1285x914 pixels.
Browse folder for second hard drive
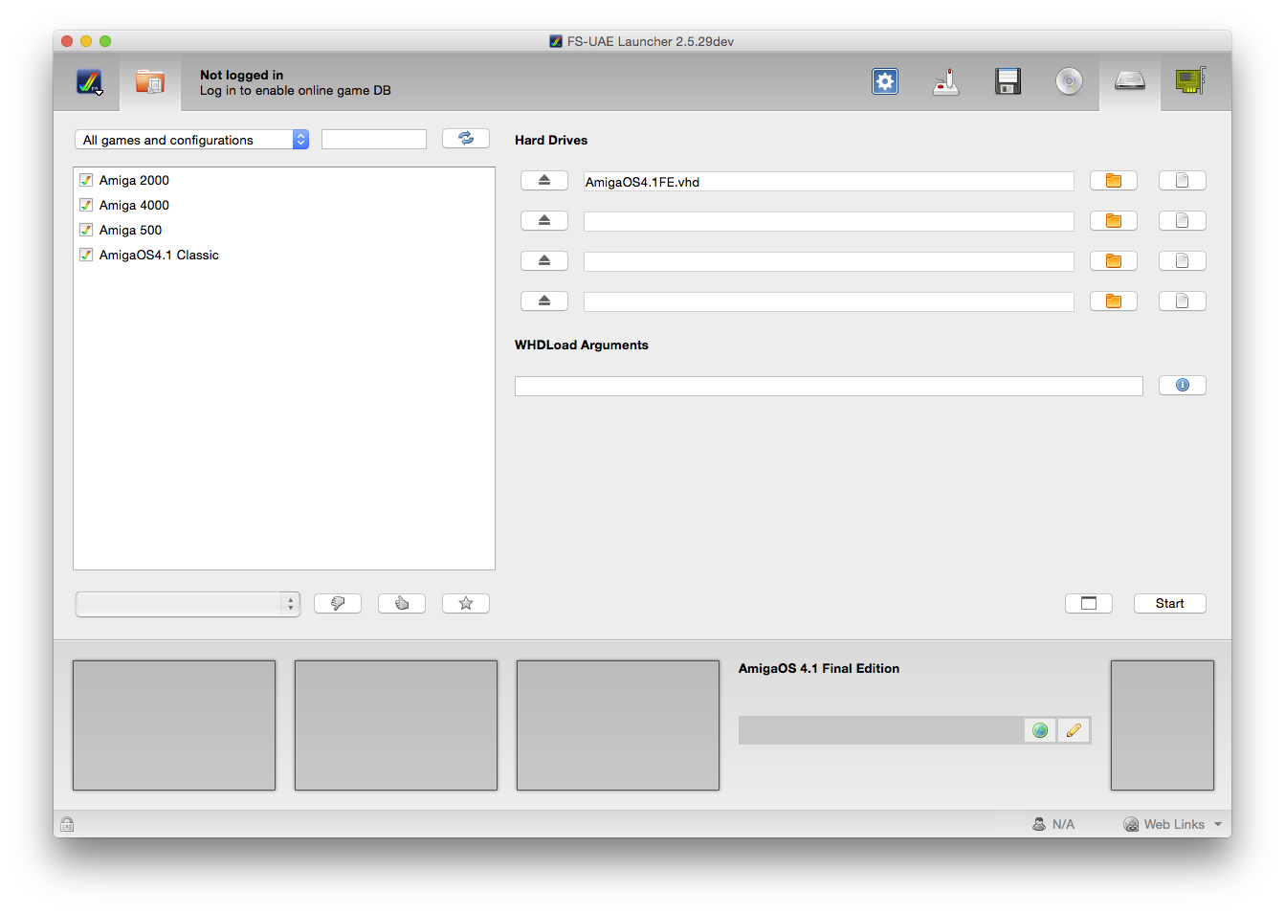[x=1114, y=221]
